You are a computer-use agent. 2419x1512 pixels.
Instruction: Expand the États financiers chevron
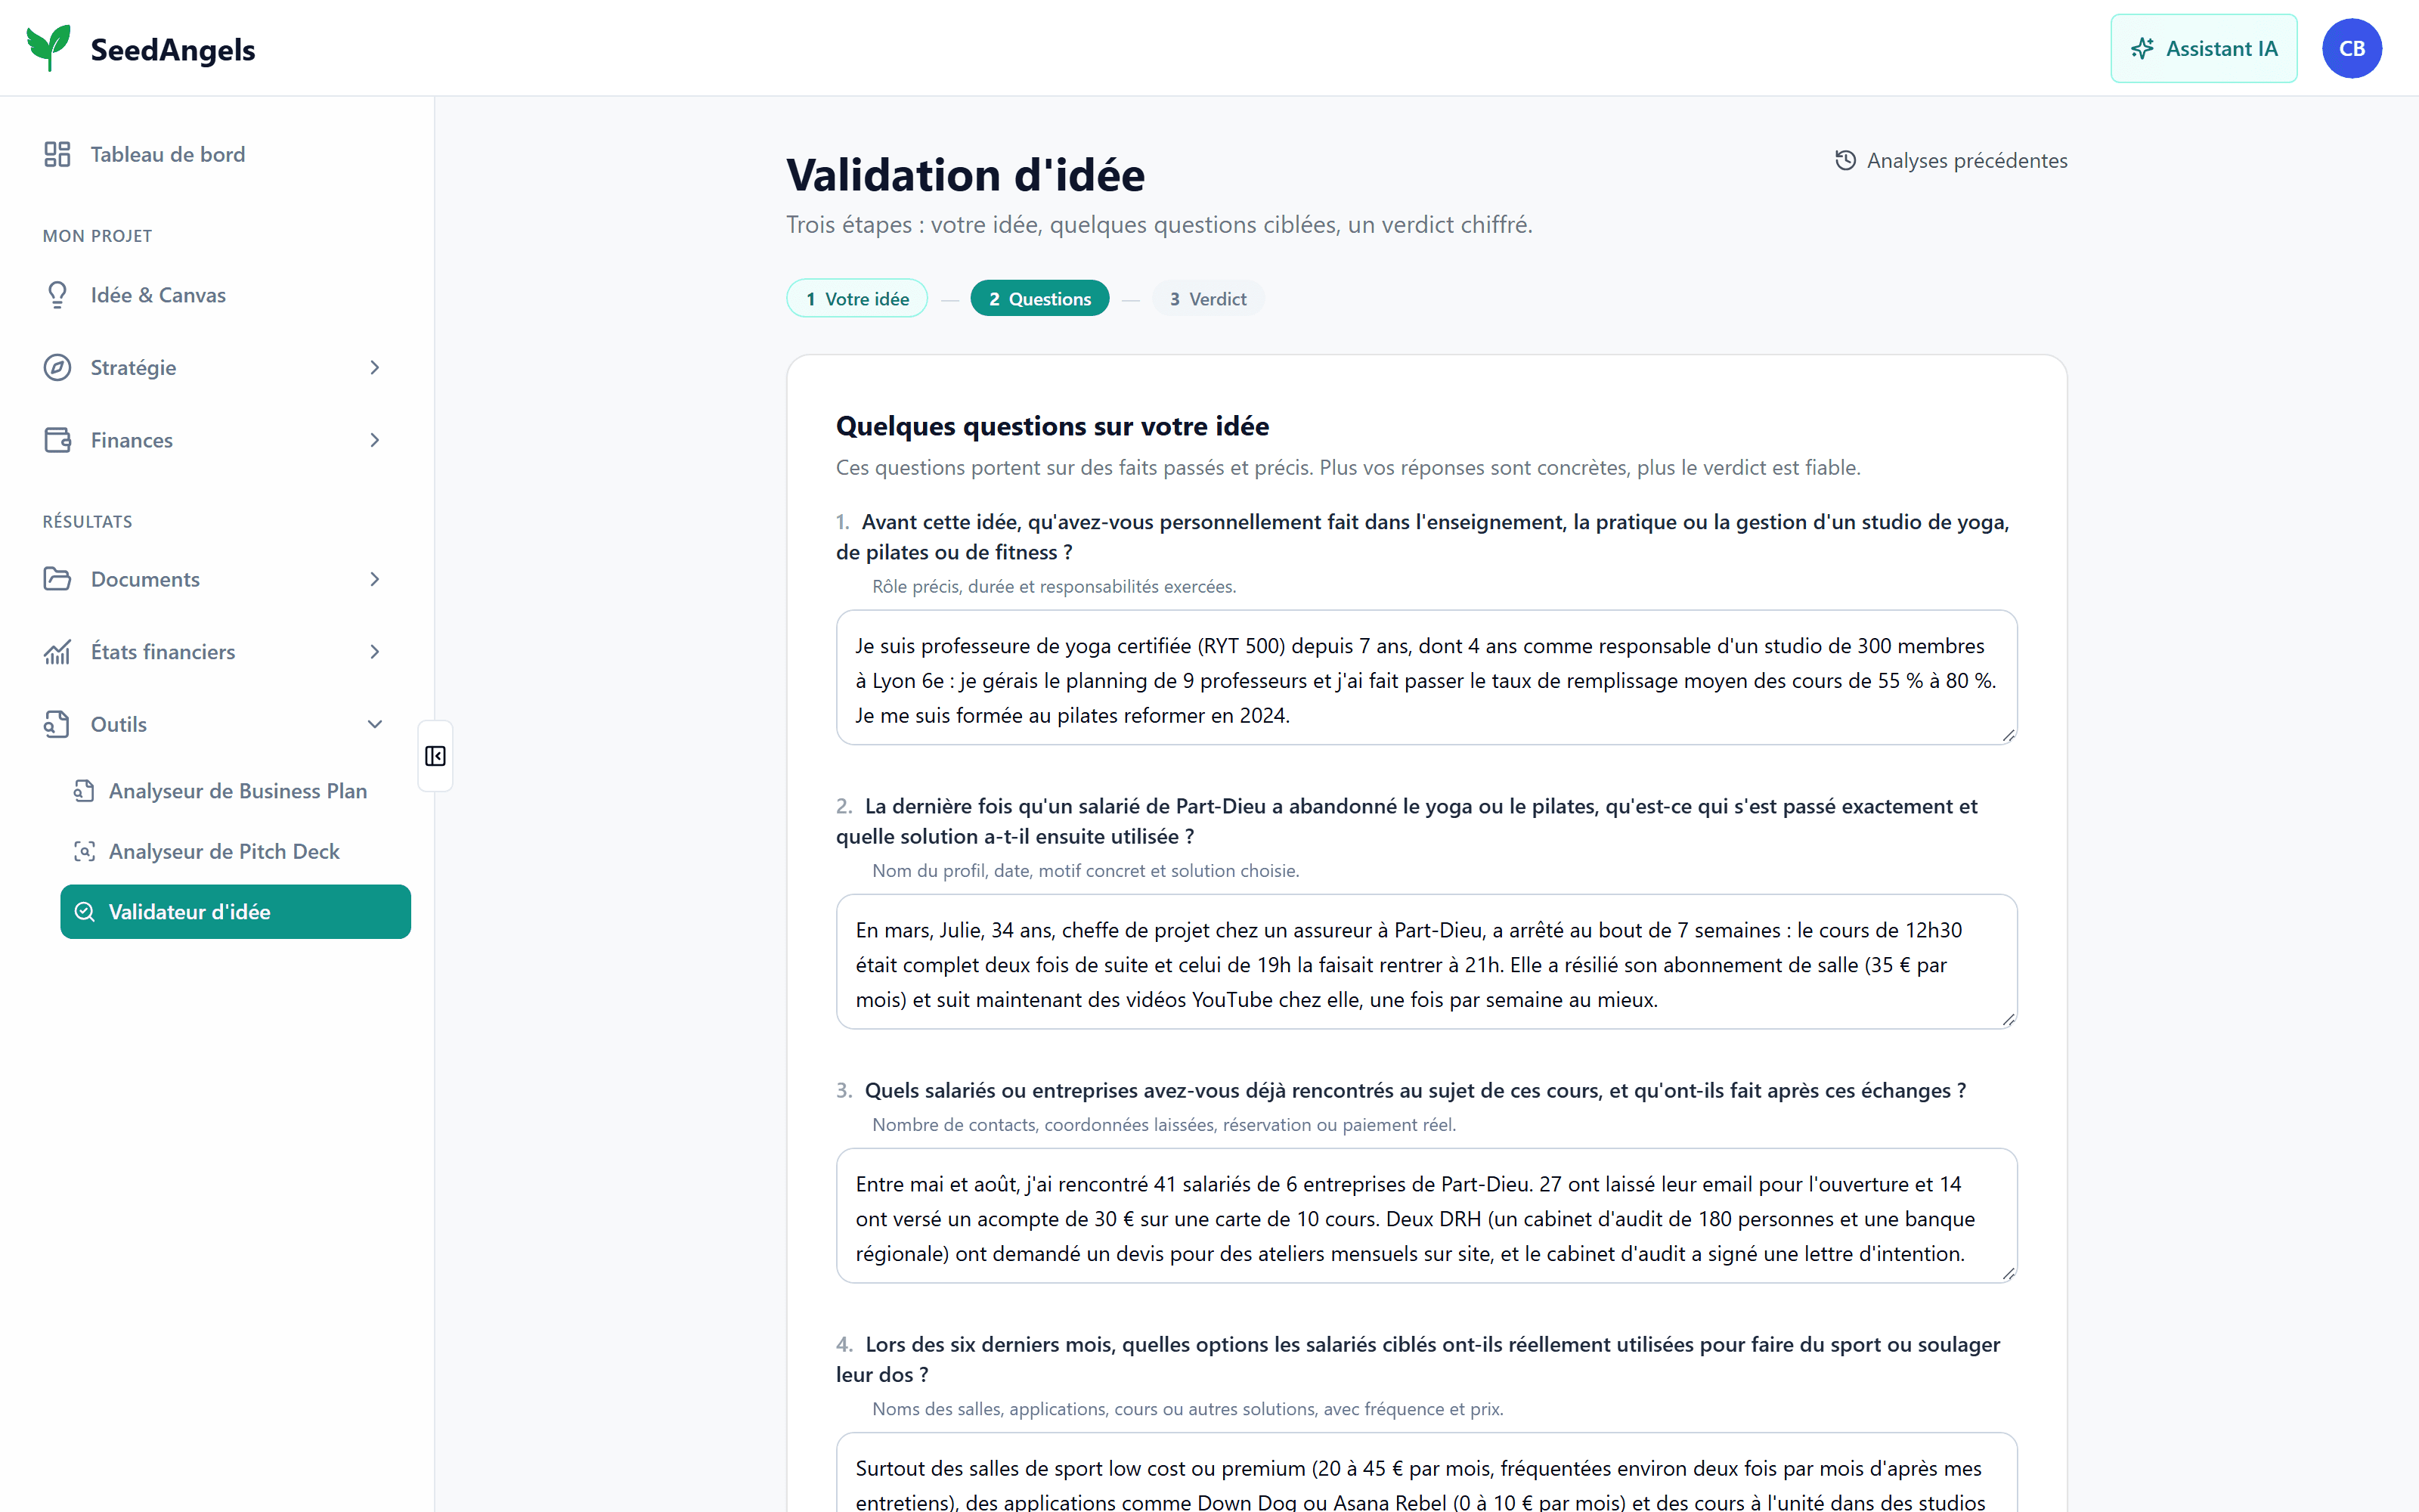375,652
